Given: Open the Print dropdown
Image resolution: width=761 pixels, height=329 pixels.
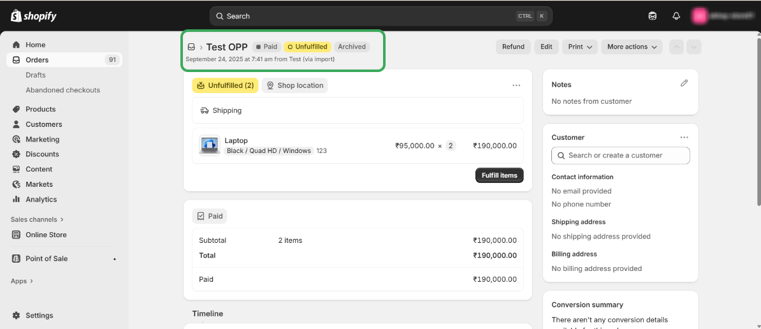Looking at the screenshot, I should (x=580, y=47).
